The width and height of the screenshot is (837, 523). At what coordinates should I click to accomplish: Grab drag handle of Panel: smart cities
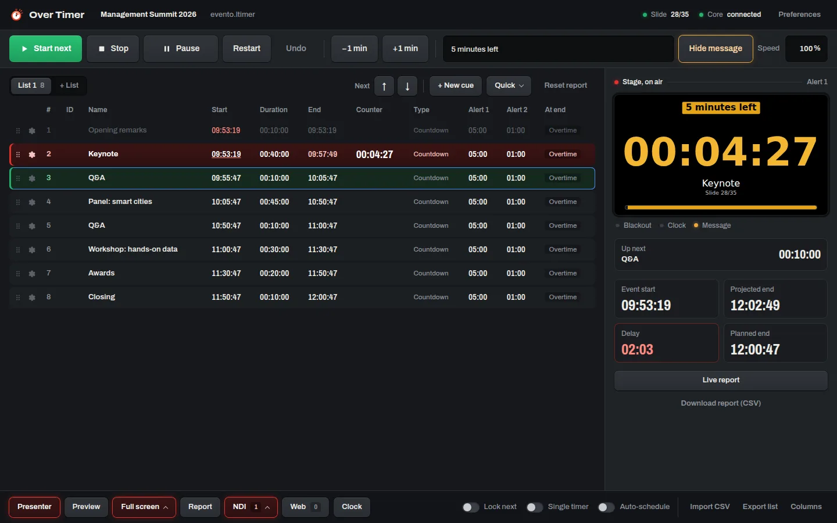[x=18, y=202]
